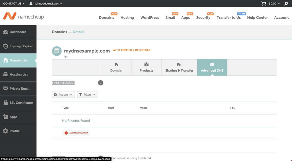This screenshot has width=292, height=161.
Task: Click the Profile gear icon
Action: (x=5, y=131)
